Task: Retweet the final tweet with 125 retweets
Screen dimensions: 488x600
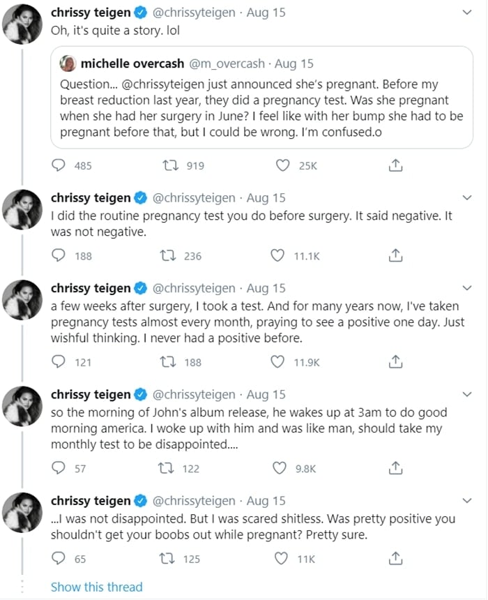Action: pos(167,559)
